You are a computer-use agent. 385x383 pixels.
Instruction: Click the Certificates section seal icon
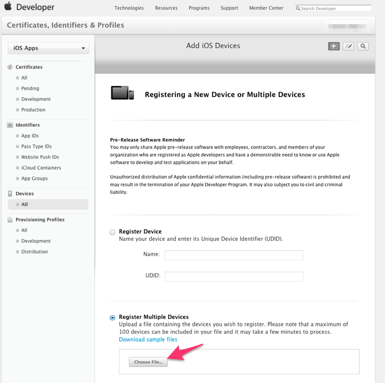(10, 67)
